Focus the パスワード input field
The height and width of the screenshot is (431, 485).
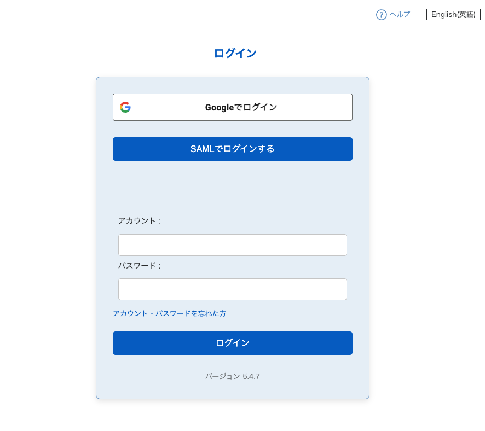tap(232, 289)
